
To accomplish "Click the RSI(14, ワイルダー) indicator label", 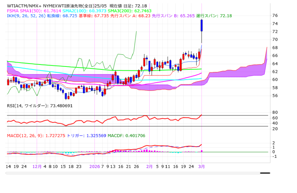I will (40, 106).
